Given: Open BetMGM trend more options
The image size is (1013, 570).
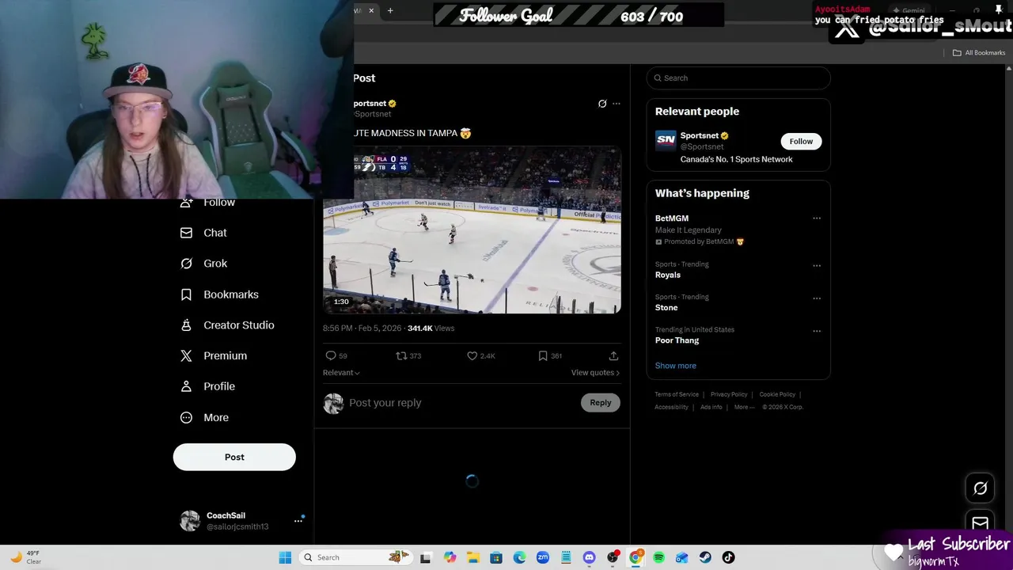Looking at the screenshot, I should 817,218.
